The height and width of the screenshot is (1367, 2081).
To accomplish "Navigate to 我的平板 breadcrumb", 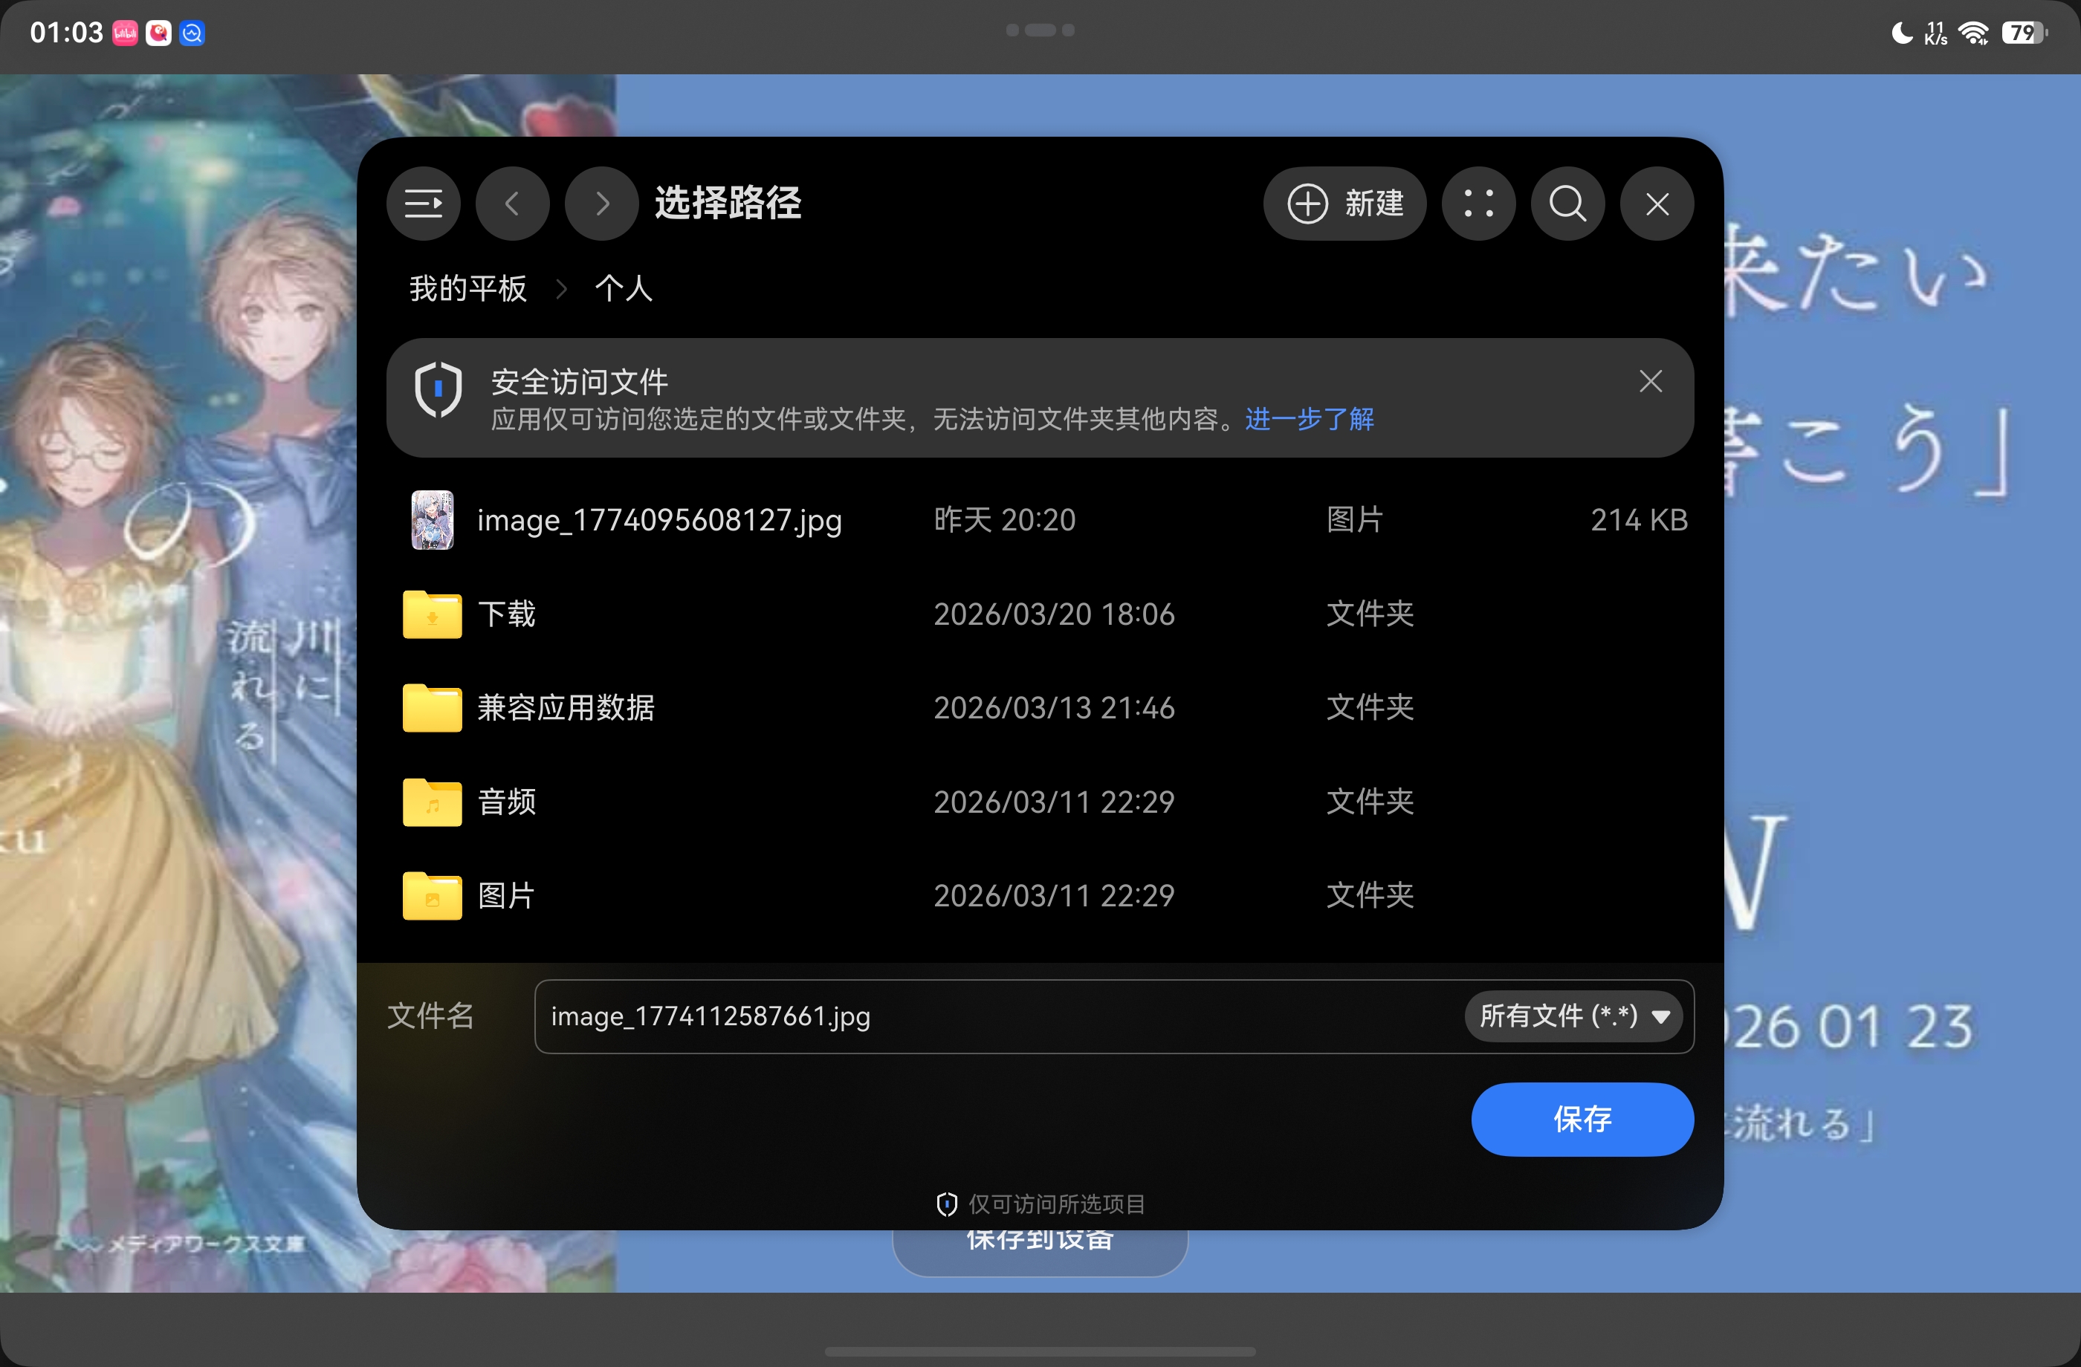I will pyautogui.click(x=467, y=288).
